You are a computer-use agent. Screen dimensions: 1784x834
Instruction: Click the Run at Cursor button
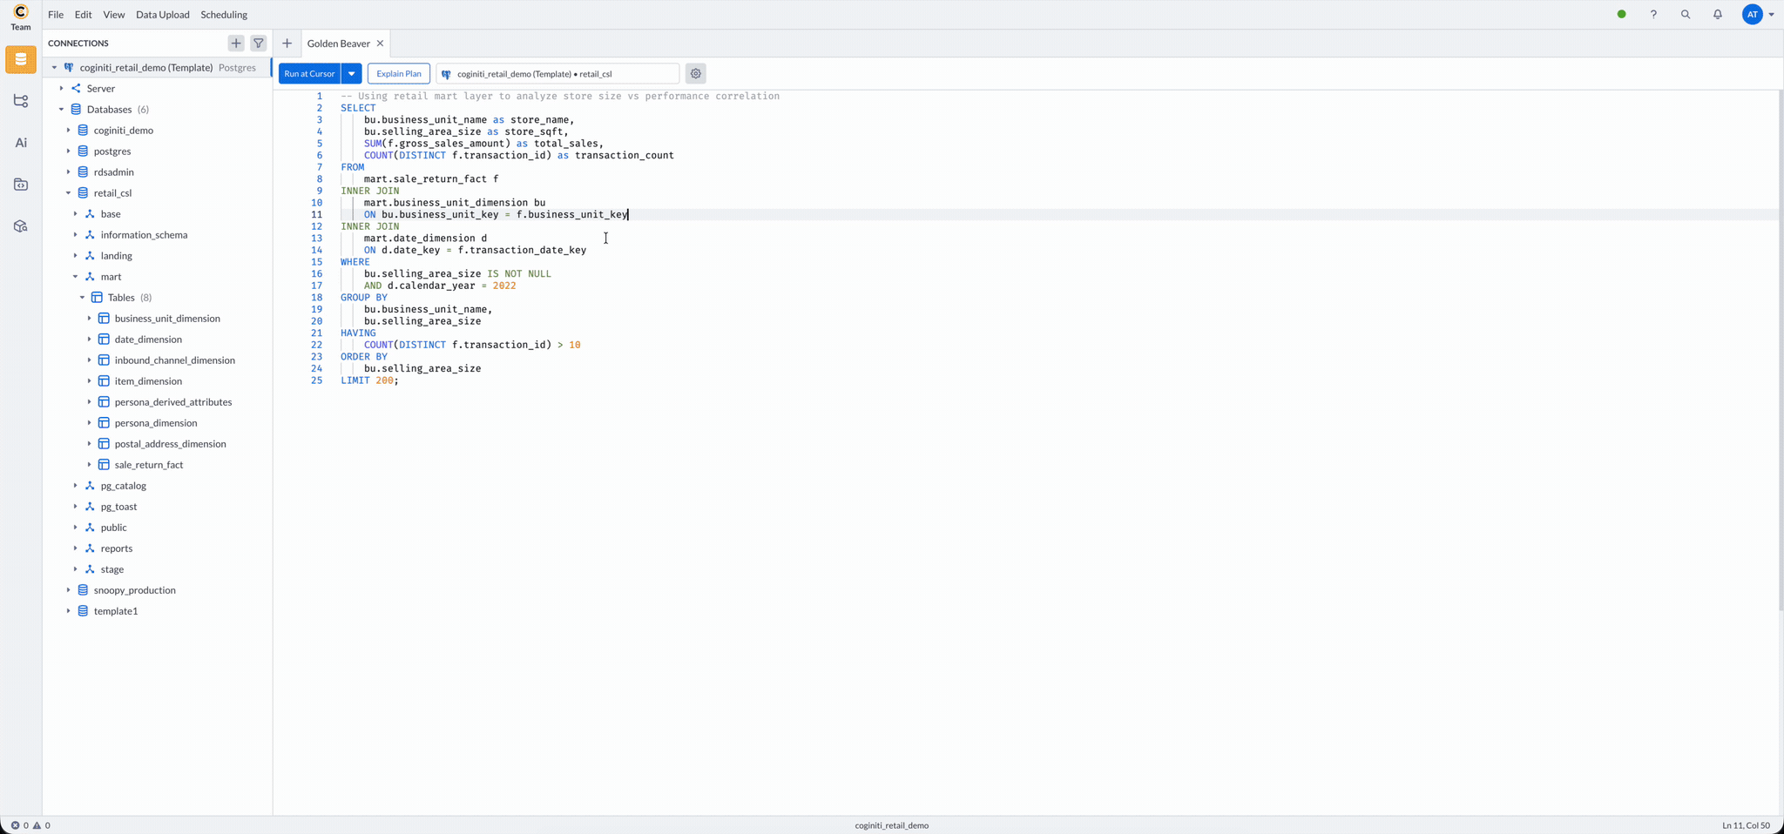click(x=309, y=73)
